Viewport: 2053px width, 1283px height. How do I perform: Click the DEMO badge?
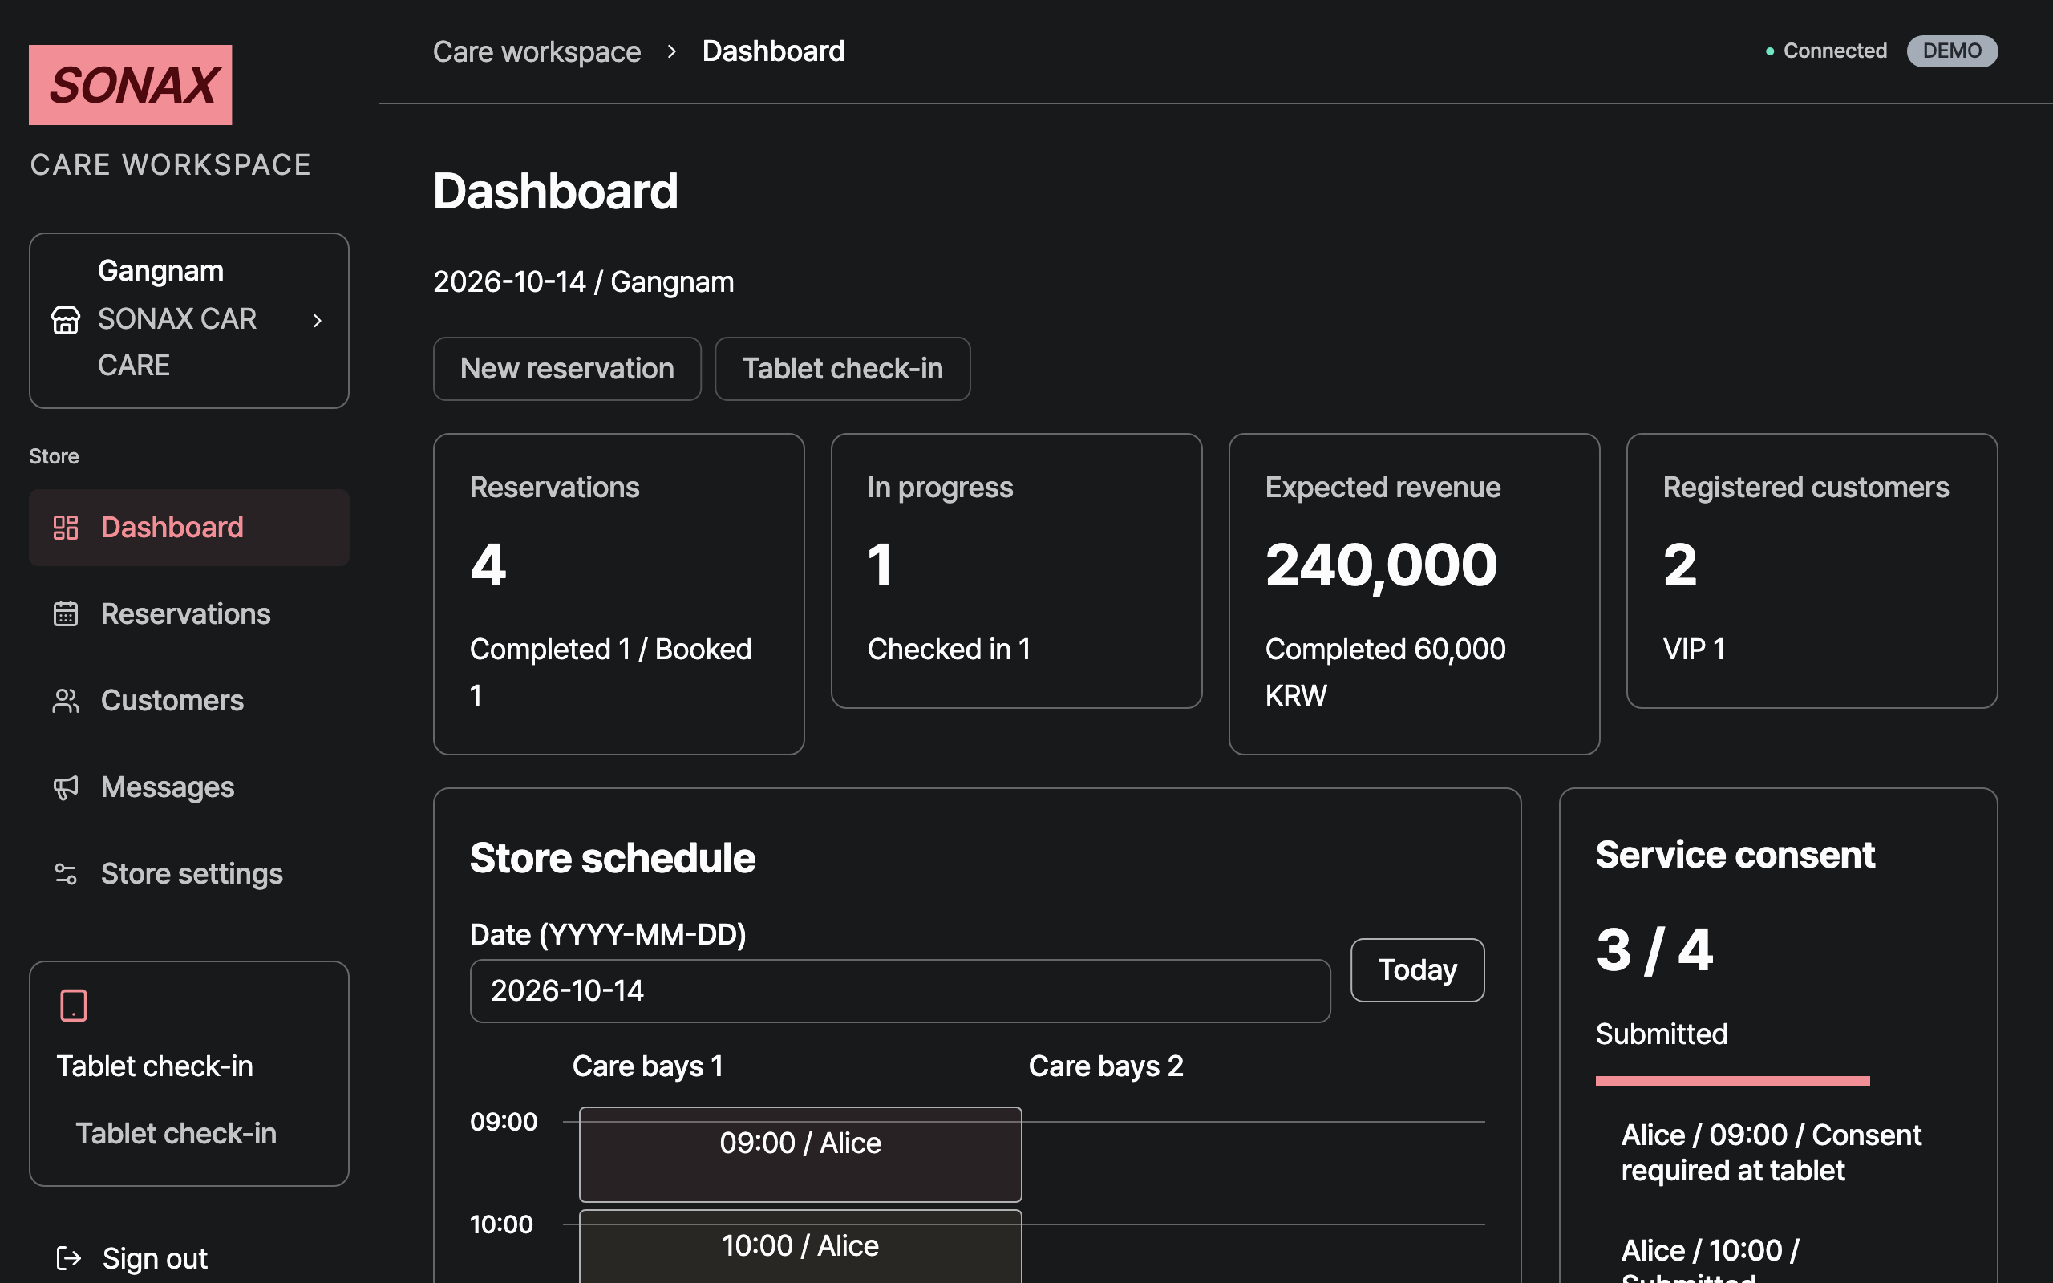point(1951,51)
